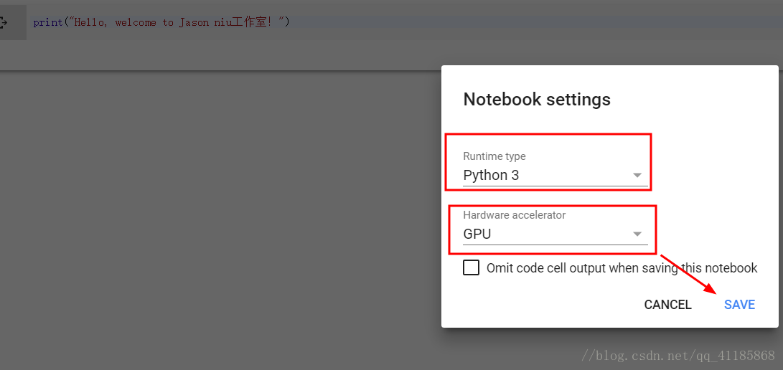Click the Runtime type dropdown arrow
Image resolution: width=783 pixels, height=370 pixels.
(637, 175)
